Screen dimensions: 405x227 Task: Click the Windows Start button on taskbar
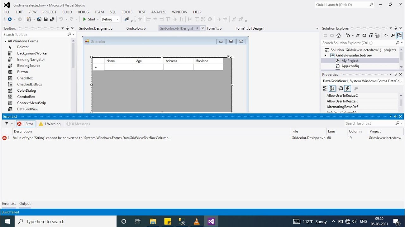[7, 221]
